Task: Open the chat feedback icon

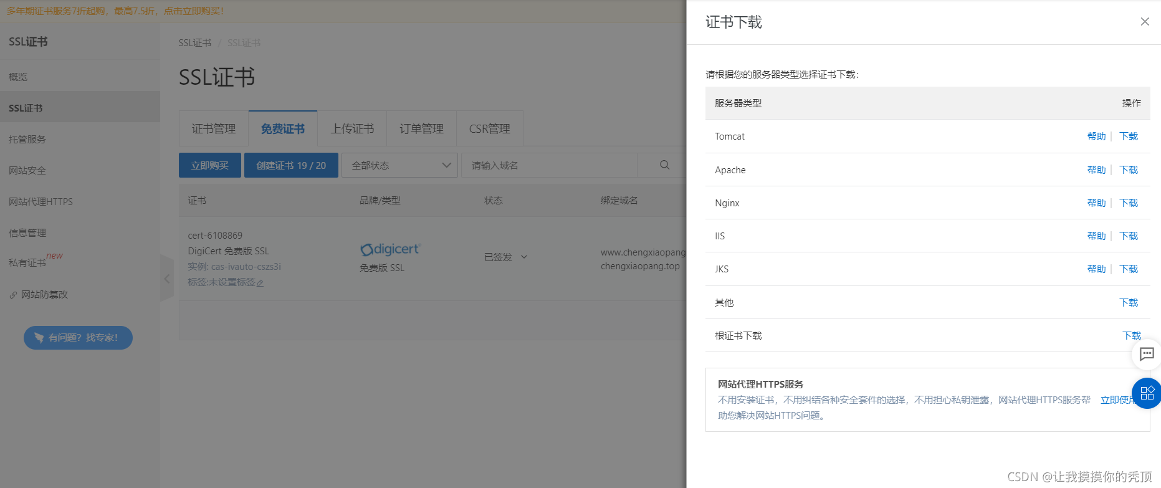Action: tap(1147, 355)
